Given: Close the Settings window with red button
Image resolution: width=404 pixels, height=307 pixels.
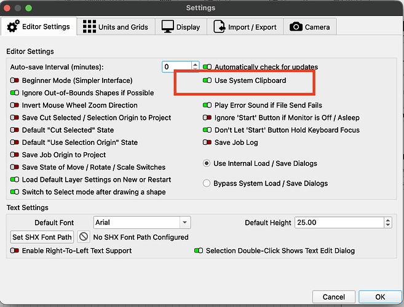Looking at the screenshot, I should point(7,8).
